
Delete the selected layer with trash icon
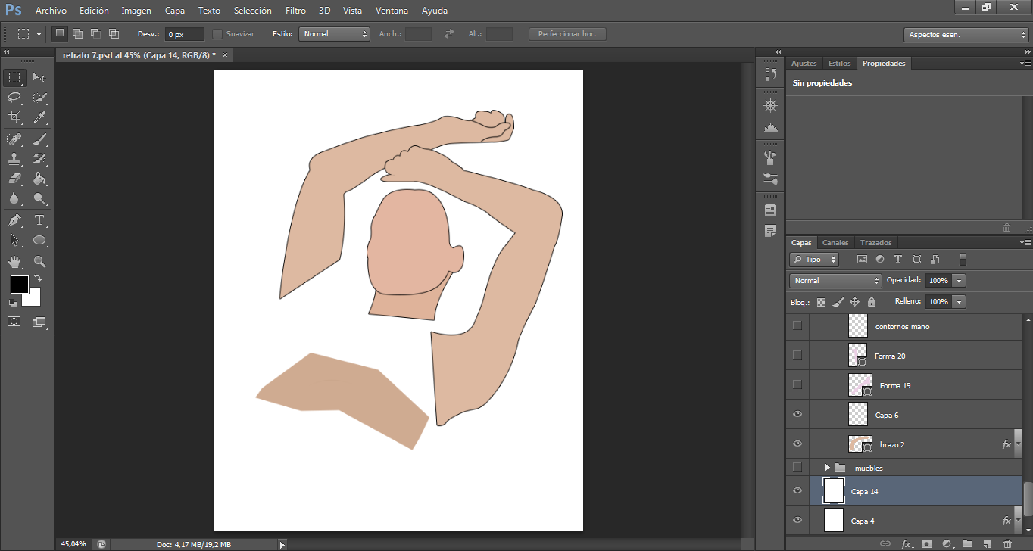[x=1007, y=543]
